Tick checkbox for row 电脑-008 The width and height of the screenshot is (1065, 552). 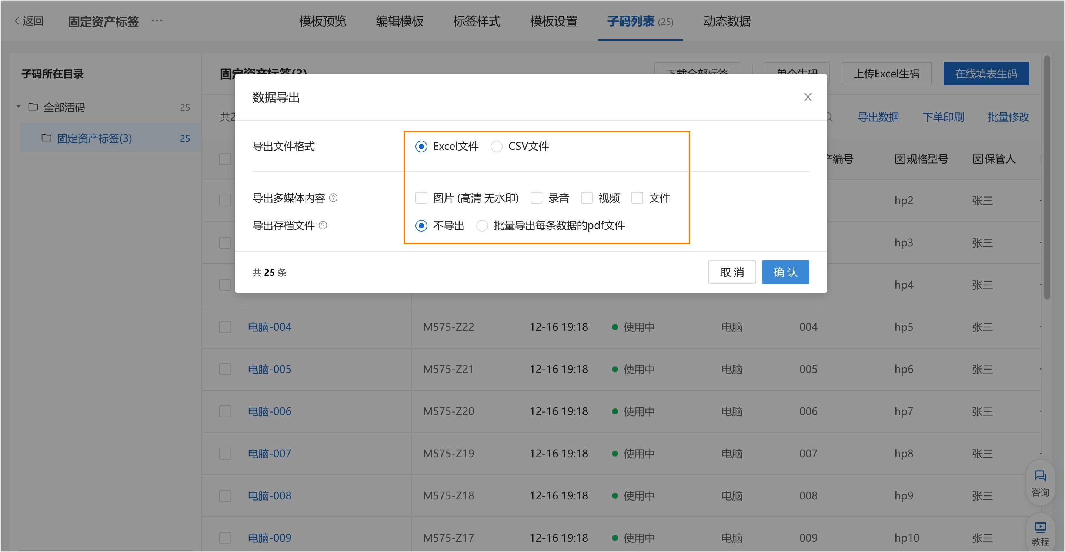pyautogui.click(x=225, y=496)
